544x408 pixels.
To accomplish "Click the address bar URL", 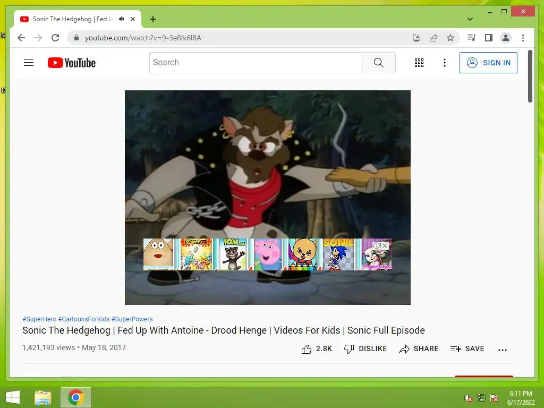I will pos(143,38).
